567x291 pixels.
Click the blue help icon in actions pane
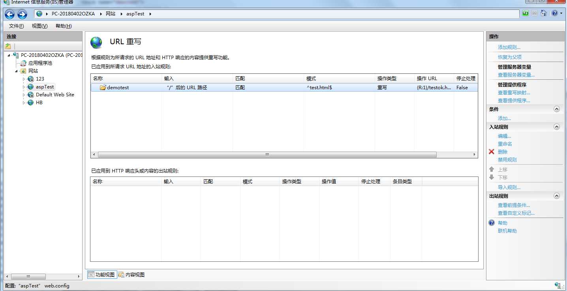pyautogui.click(x=492, y=223)
